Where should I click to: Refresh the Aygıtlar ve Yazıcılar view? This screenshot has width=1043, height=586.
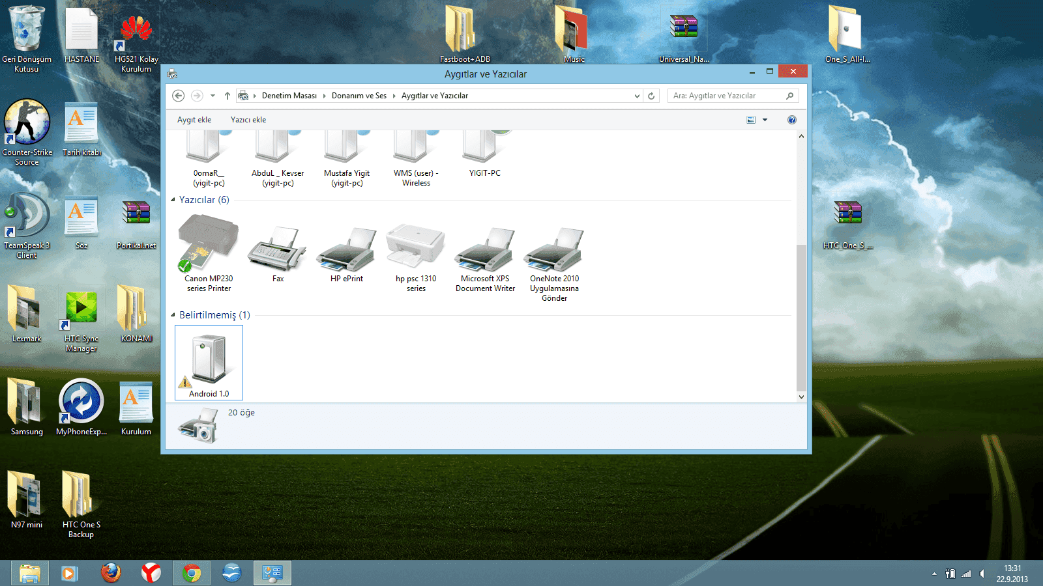click(651, 96)
